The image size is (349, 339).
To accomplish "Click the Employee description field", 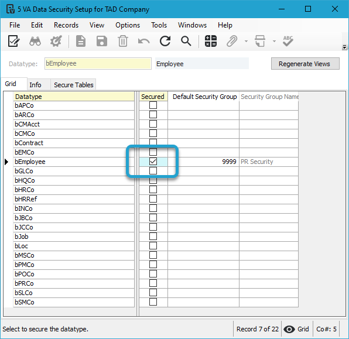I will click(202, 64).
